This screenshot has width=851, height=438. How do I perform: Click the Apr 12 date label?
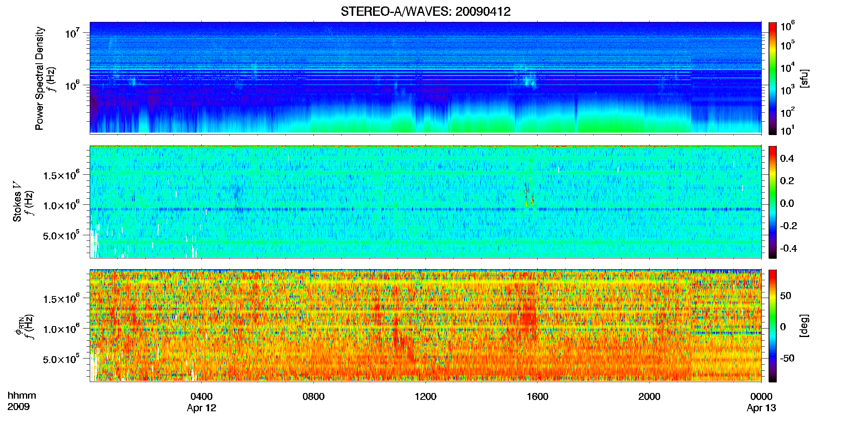[x=201, y=408]
